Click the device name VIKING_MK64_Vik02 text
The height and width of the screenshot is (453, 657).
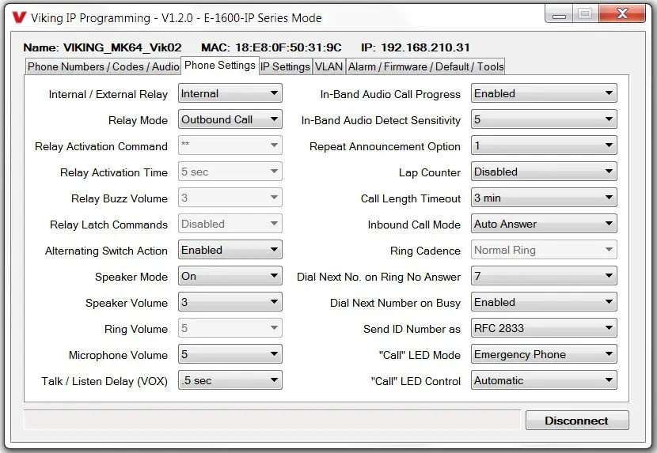pyautogui.click(x=123, y=47)
